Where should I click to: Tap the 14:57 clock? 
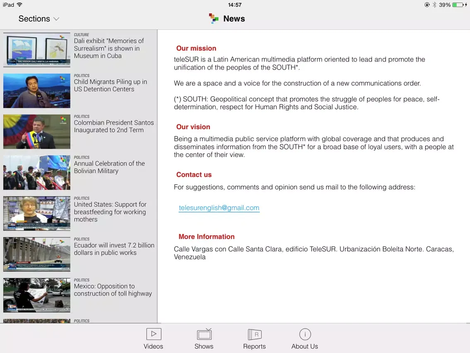[x=235, y=5]
